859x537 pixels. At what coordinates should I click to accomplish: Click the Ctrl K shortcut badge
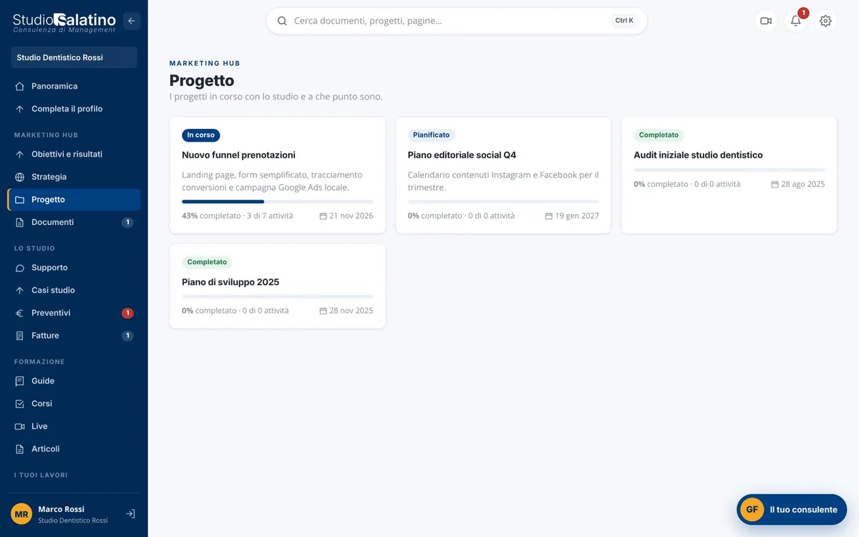pos(624,21)
